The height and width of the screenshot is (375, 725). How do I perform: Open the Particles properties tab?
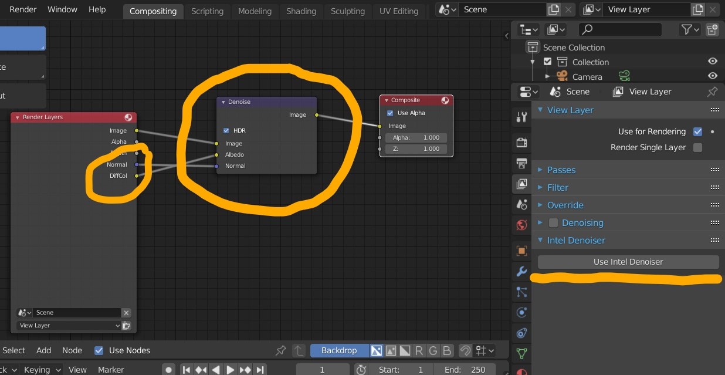(x=521, y=292)
